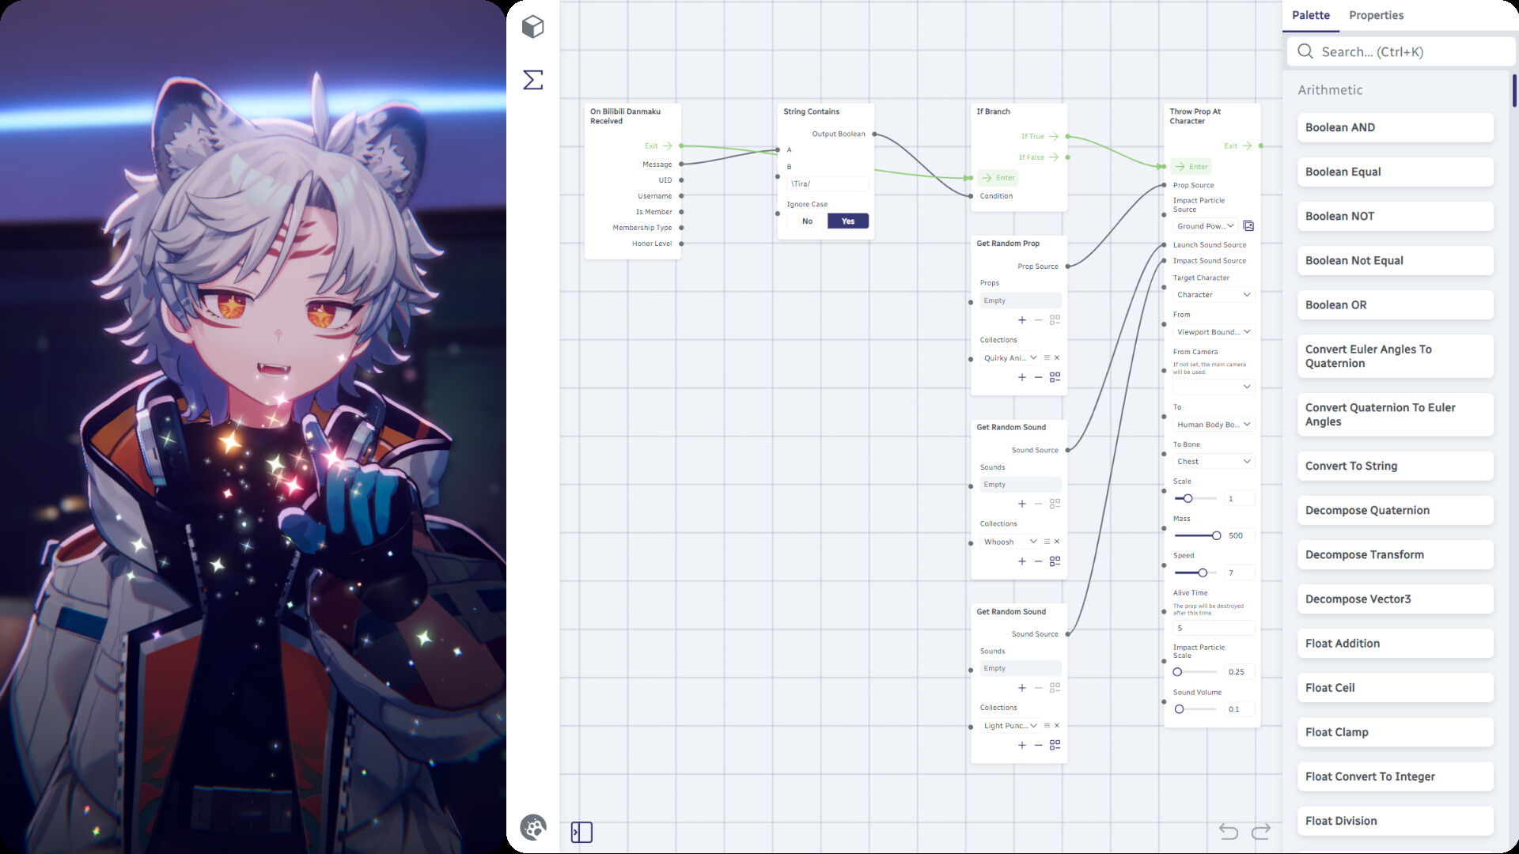The width and height of the screenshot is (1519, 854).
Task: Click Yes button in String Contains dialog
Action: [x=848, y=220]
